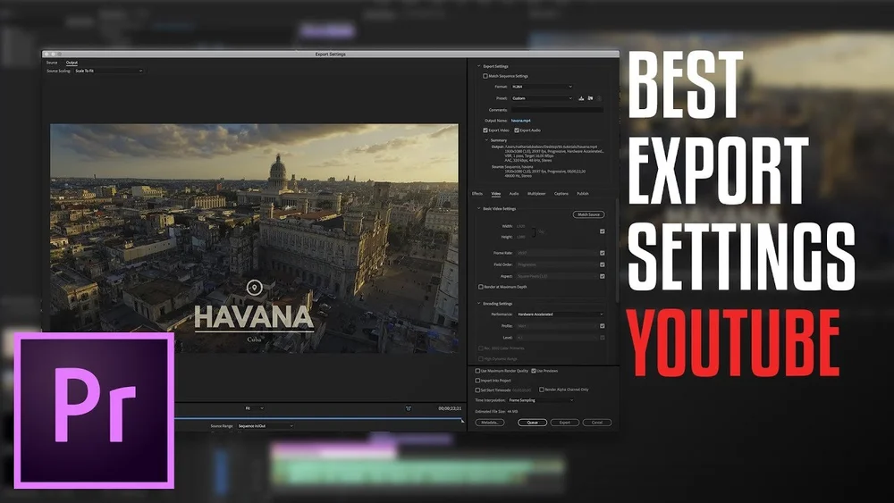Enable Use Maximum Render Quality
This screenshot has height=503, width=894.
477,371
